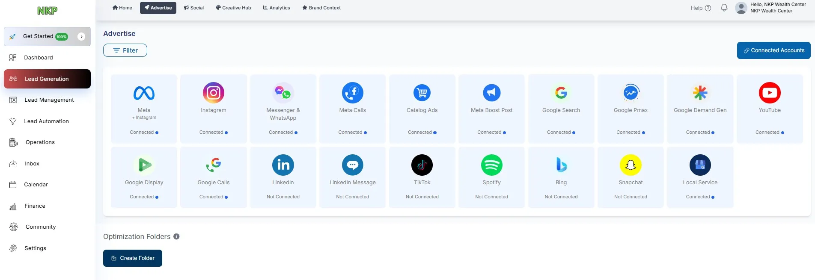Viewport: 815px width, 280px height.
Task: Click the Help question mark icon
Action: tap(708, 8)
